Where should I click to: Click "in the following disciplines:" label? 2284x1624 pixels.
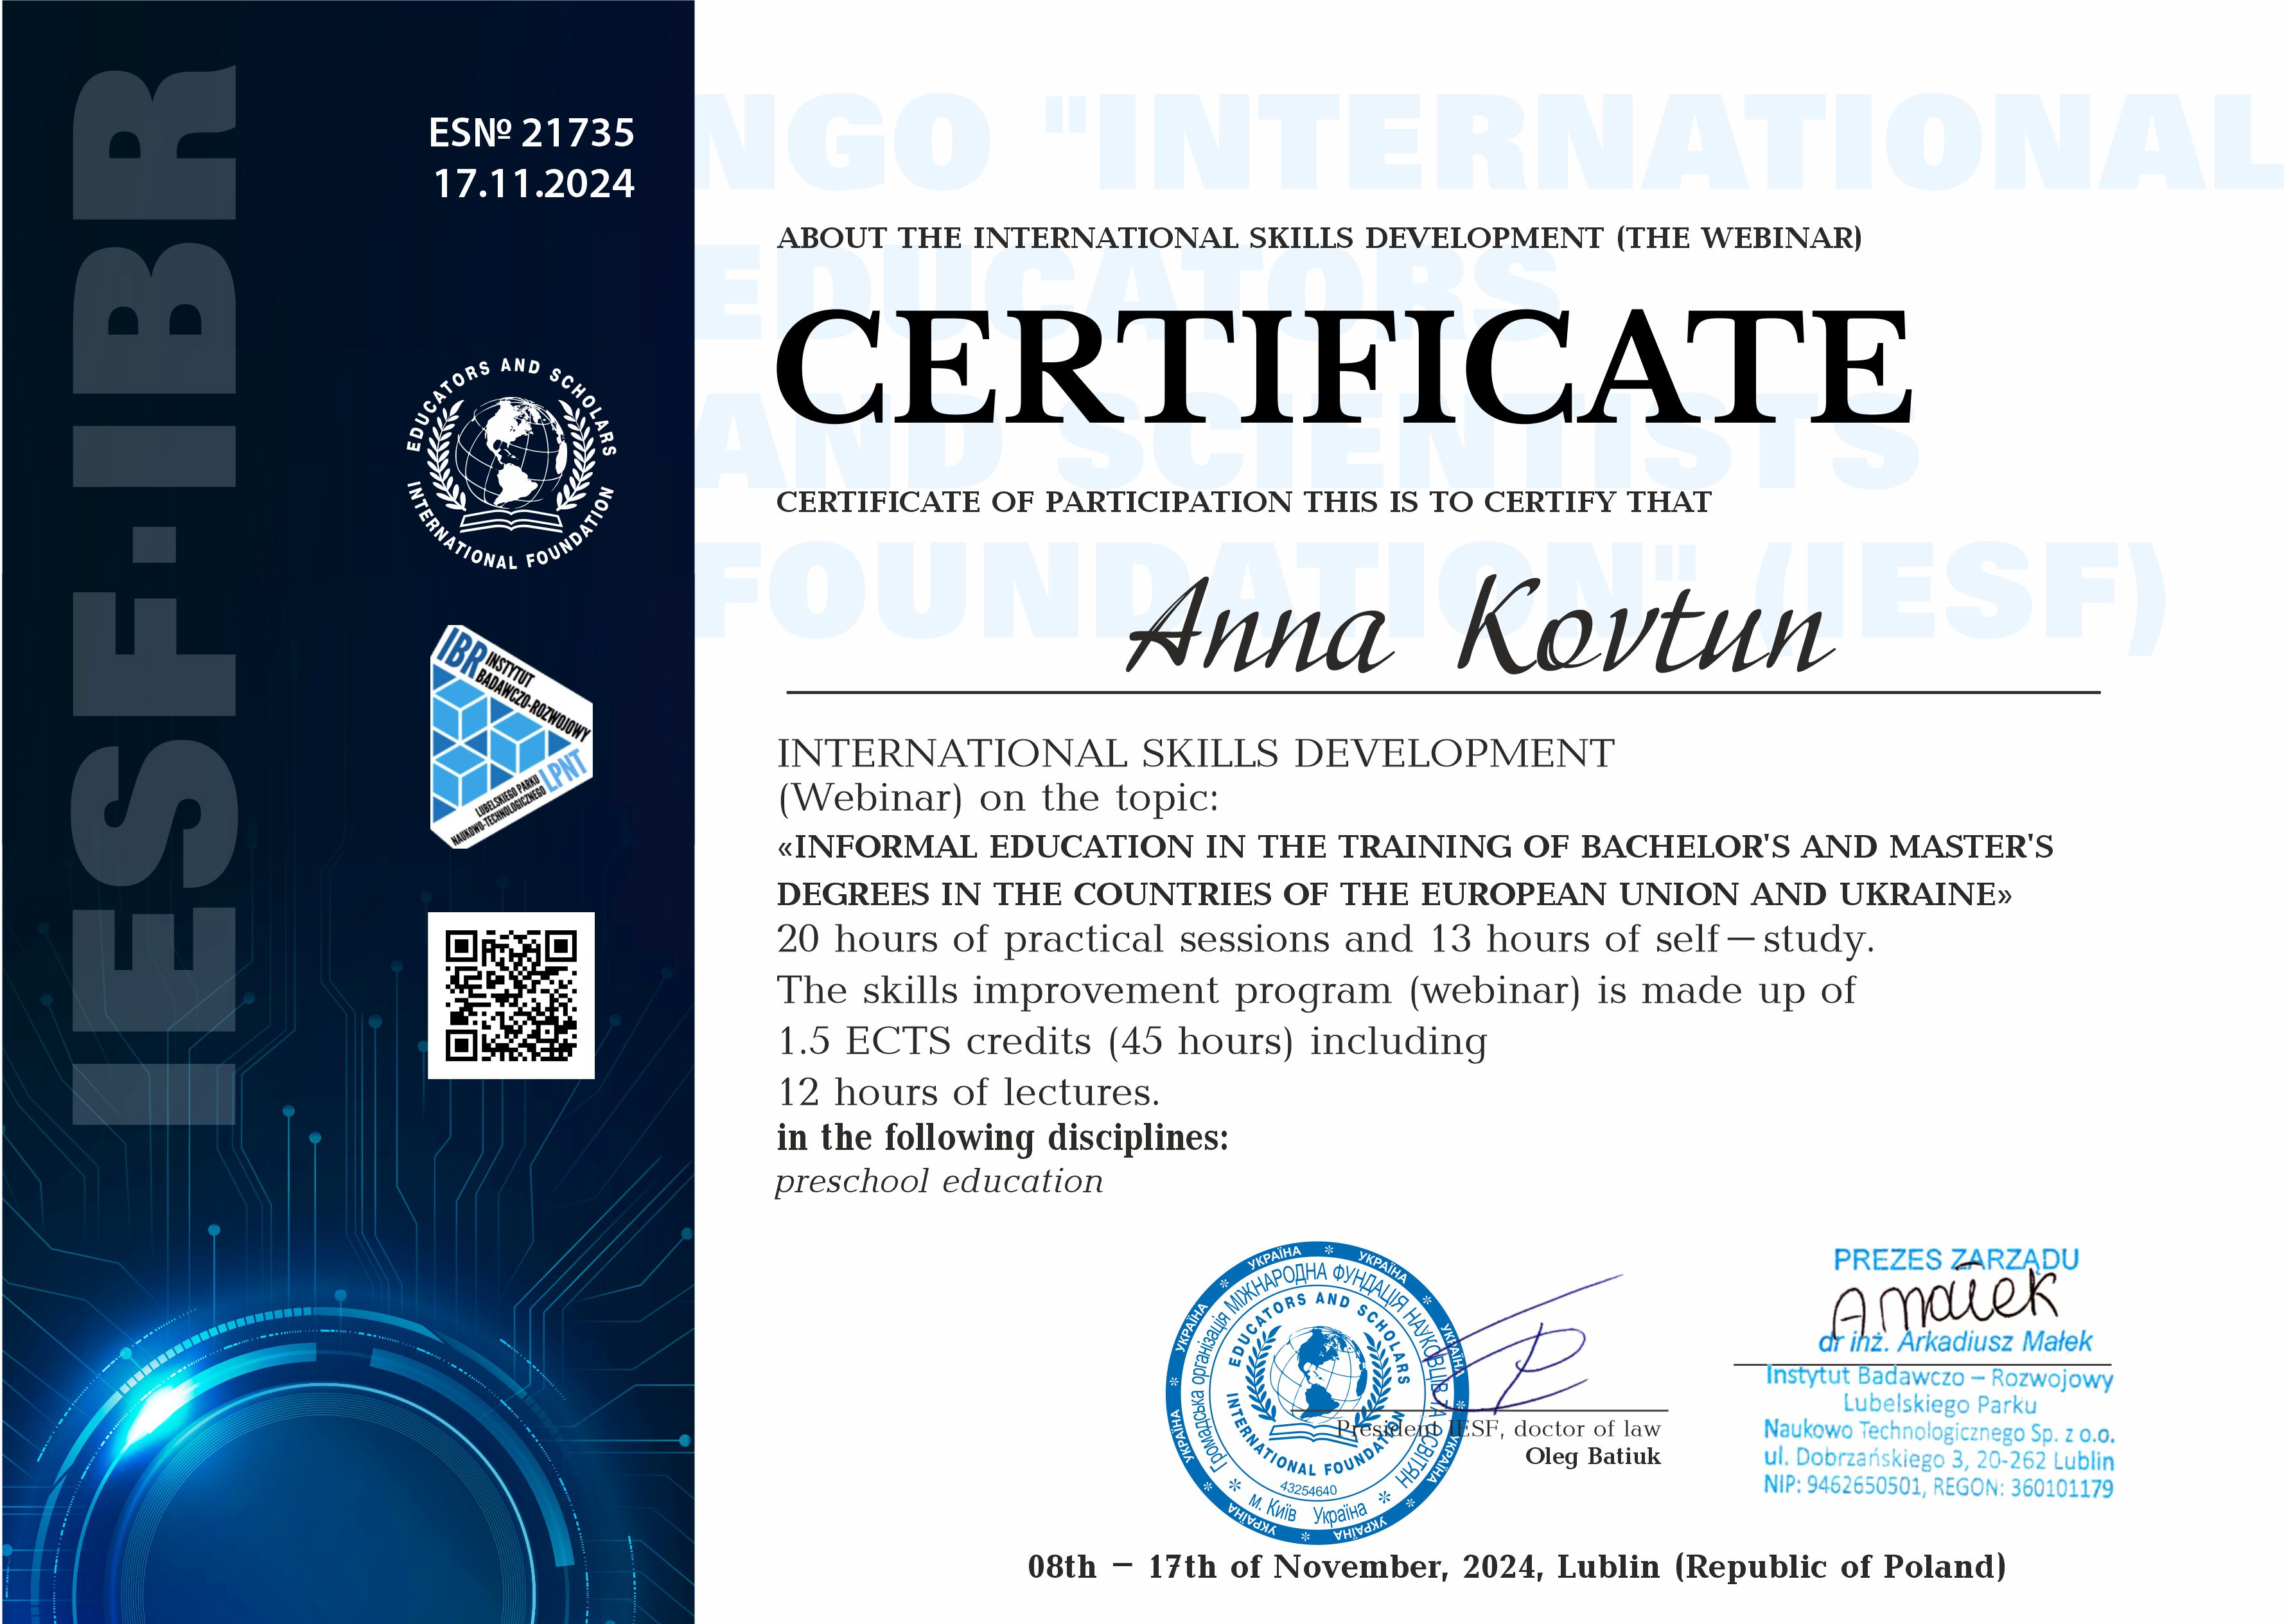(x=1003, y=1138)
